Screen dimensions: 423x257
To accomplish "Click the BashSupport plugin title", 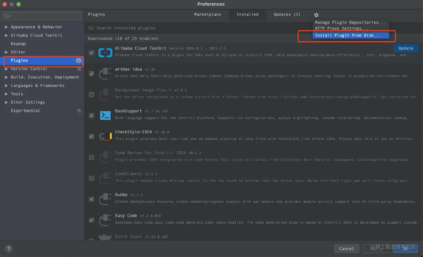I will [128, 111].
